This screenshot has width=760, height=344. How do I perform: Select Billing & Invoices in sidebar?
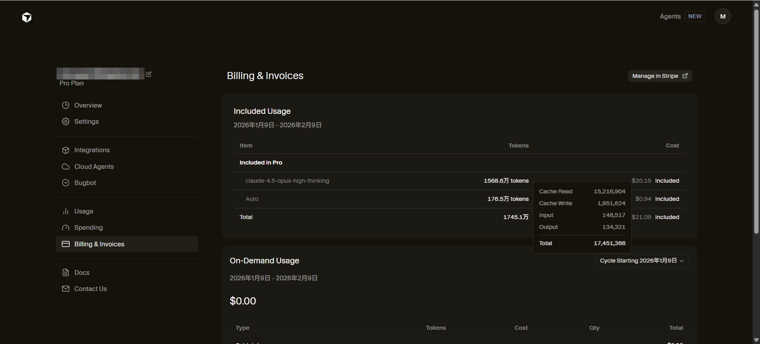(127, 244)
